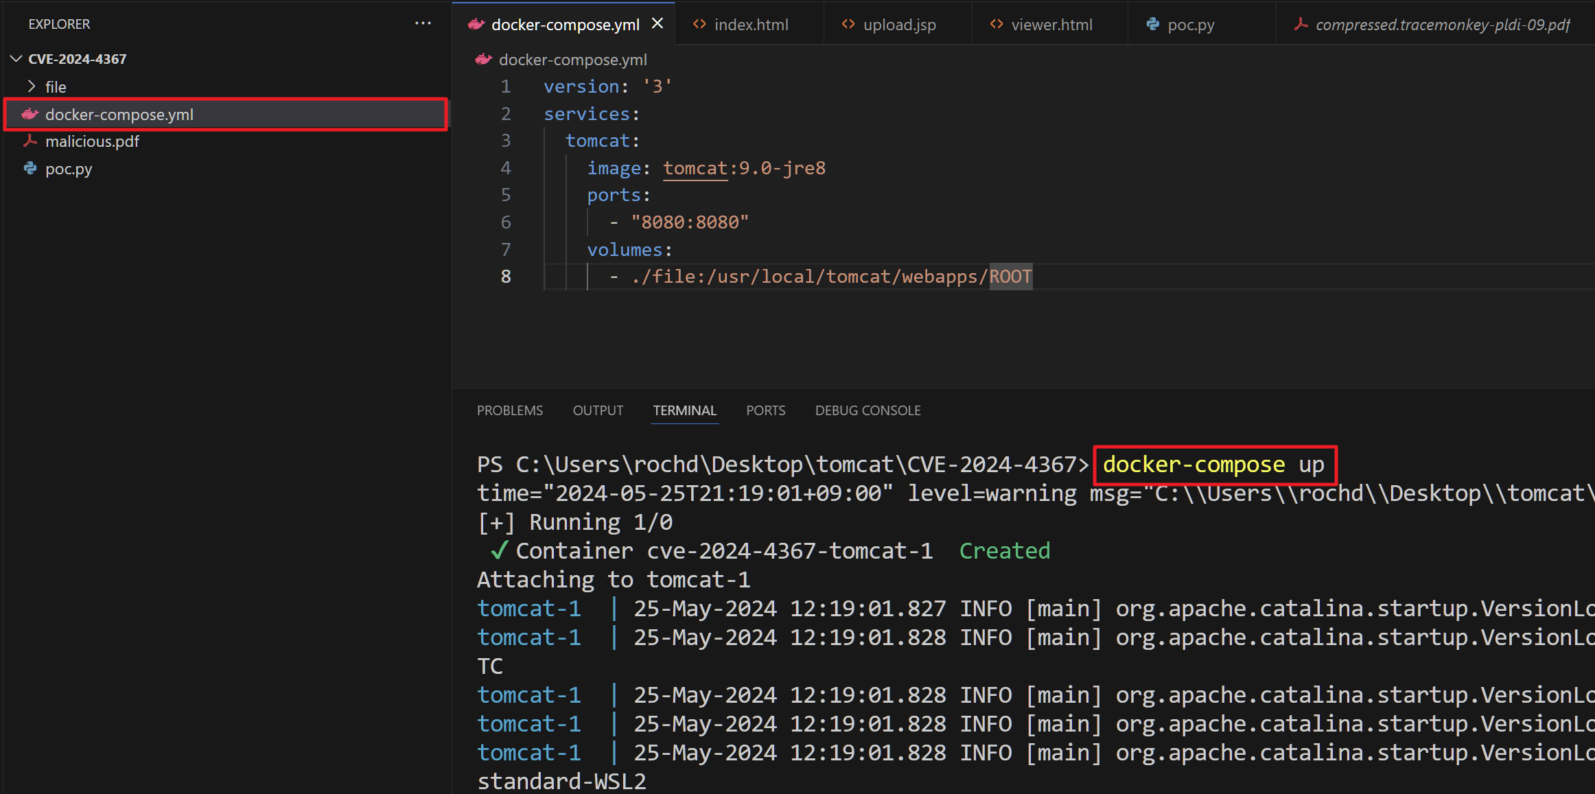Click the HTML icon on index.html tab
The image size is (1595, 794).
tap(699, 24)
